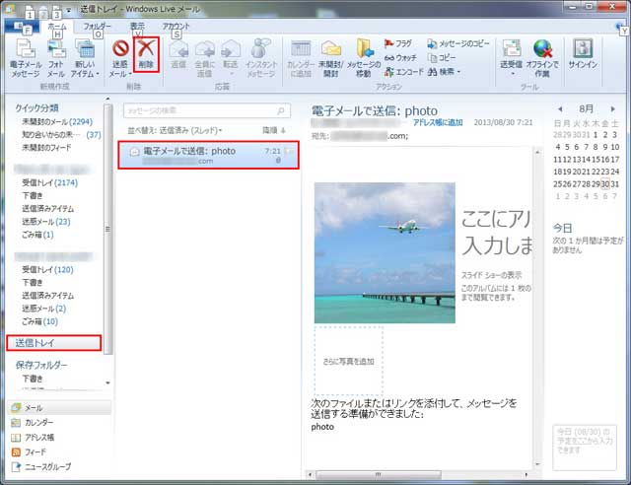Click the 電子メール メッセージ new email icon
This screenshot has width=631, height=485.
(26, 57)
